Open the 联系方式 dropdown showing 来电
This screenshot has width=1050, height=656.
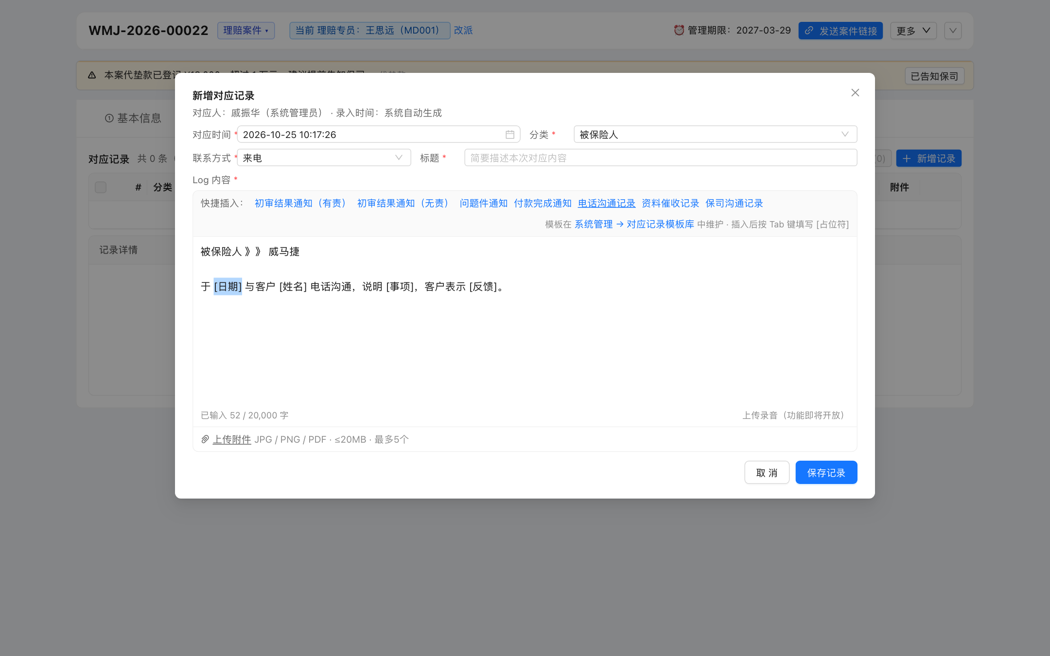point(324,157)
